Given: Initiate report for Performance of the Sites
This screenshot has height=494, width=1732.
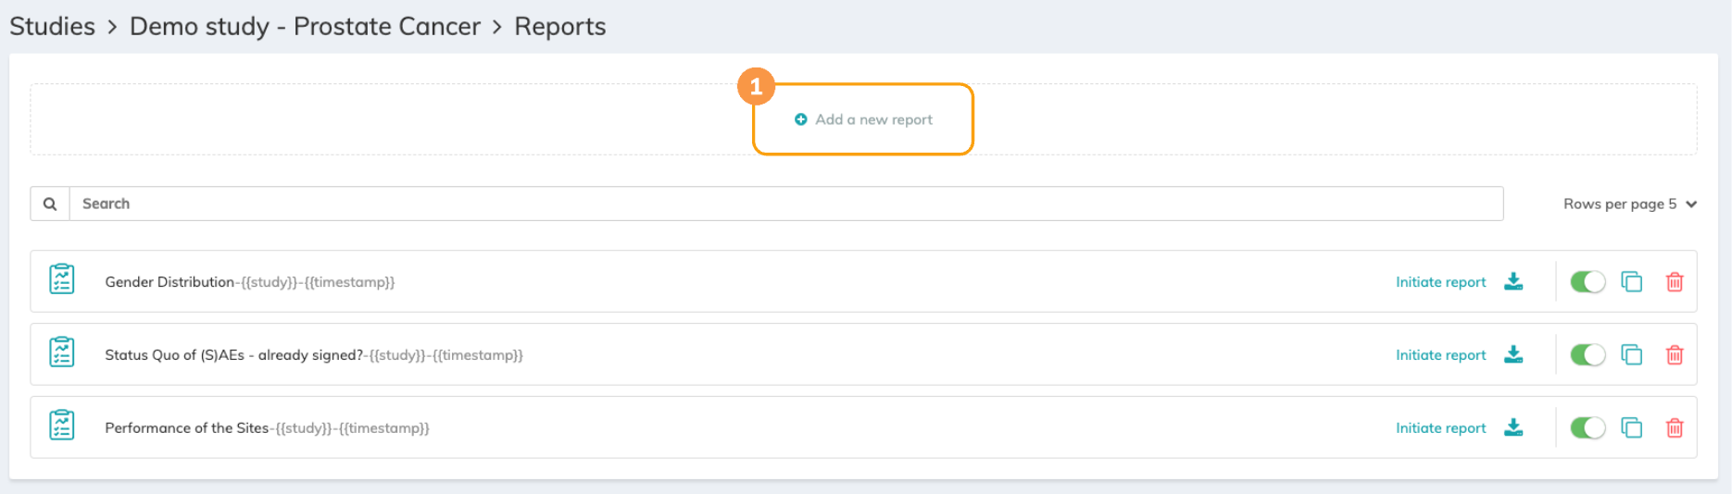Looking at the screenshot, I should (1440, 428).
